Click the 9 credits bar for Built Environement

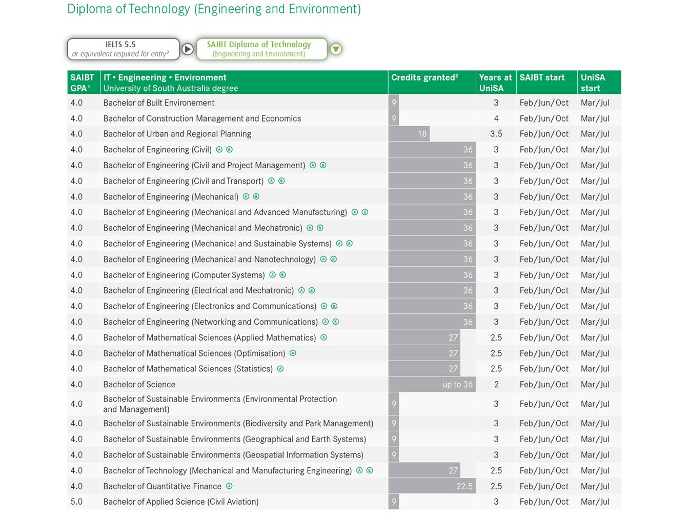pyautogui.click(x=394, y=103)
